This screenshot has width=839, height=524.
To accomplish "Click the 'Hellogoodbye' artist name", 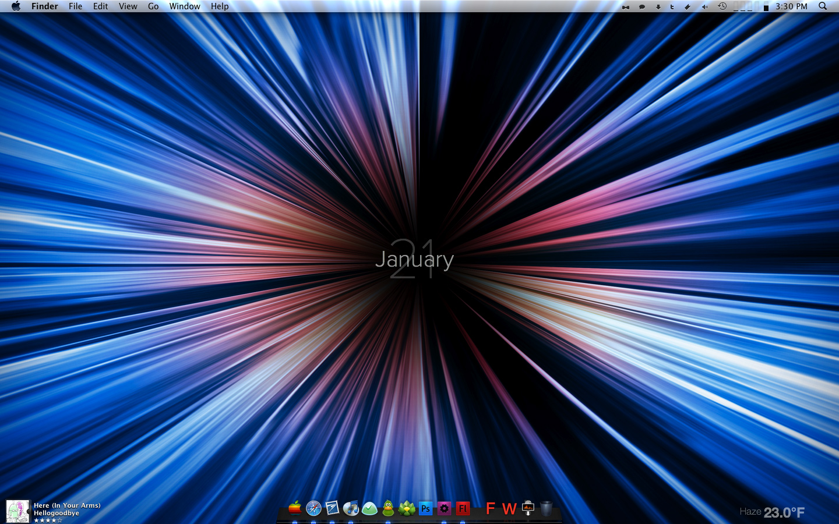I will click(x=57, y=513).
